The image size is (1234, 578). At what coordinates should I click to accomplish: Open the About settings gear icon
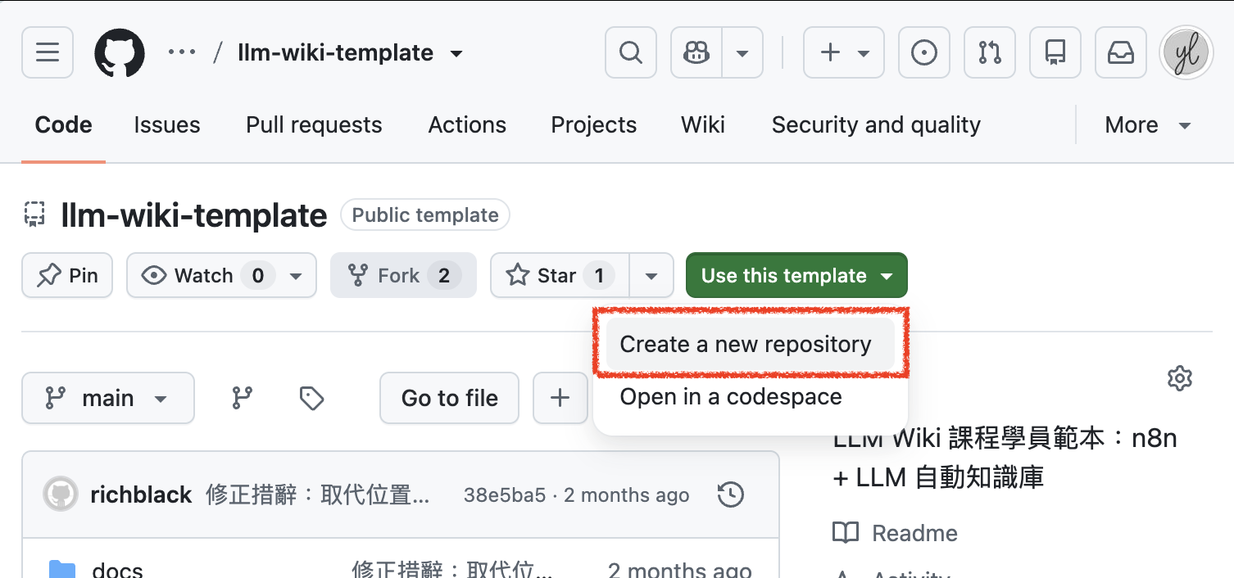coord(1179,378)
